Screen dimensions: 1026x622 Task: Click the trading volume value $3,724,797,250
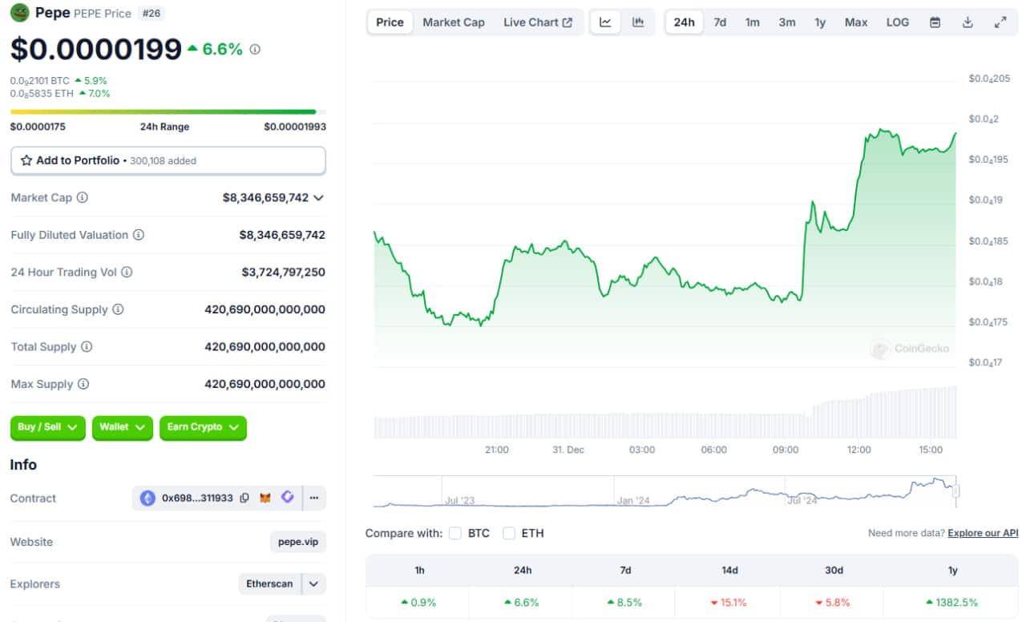tap(284, 273)
